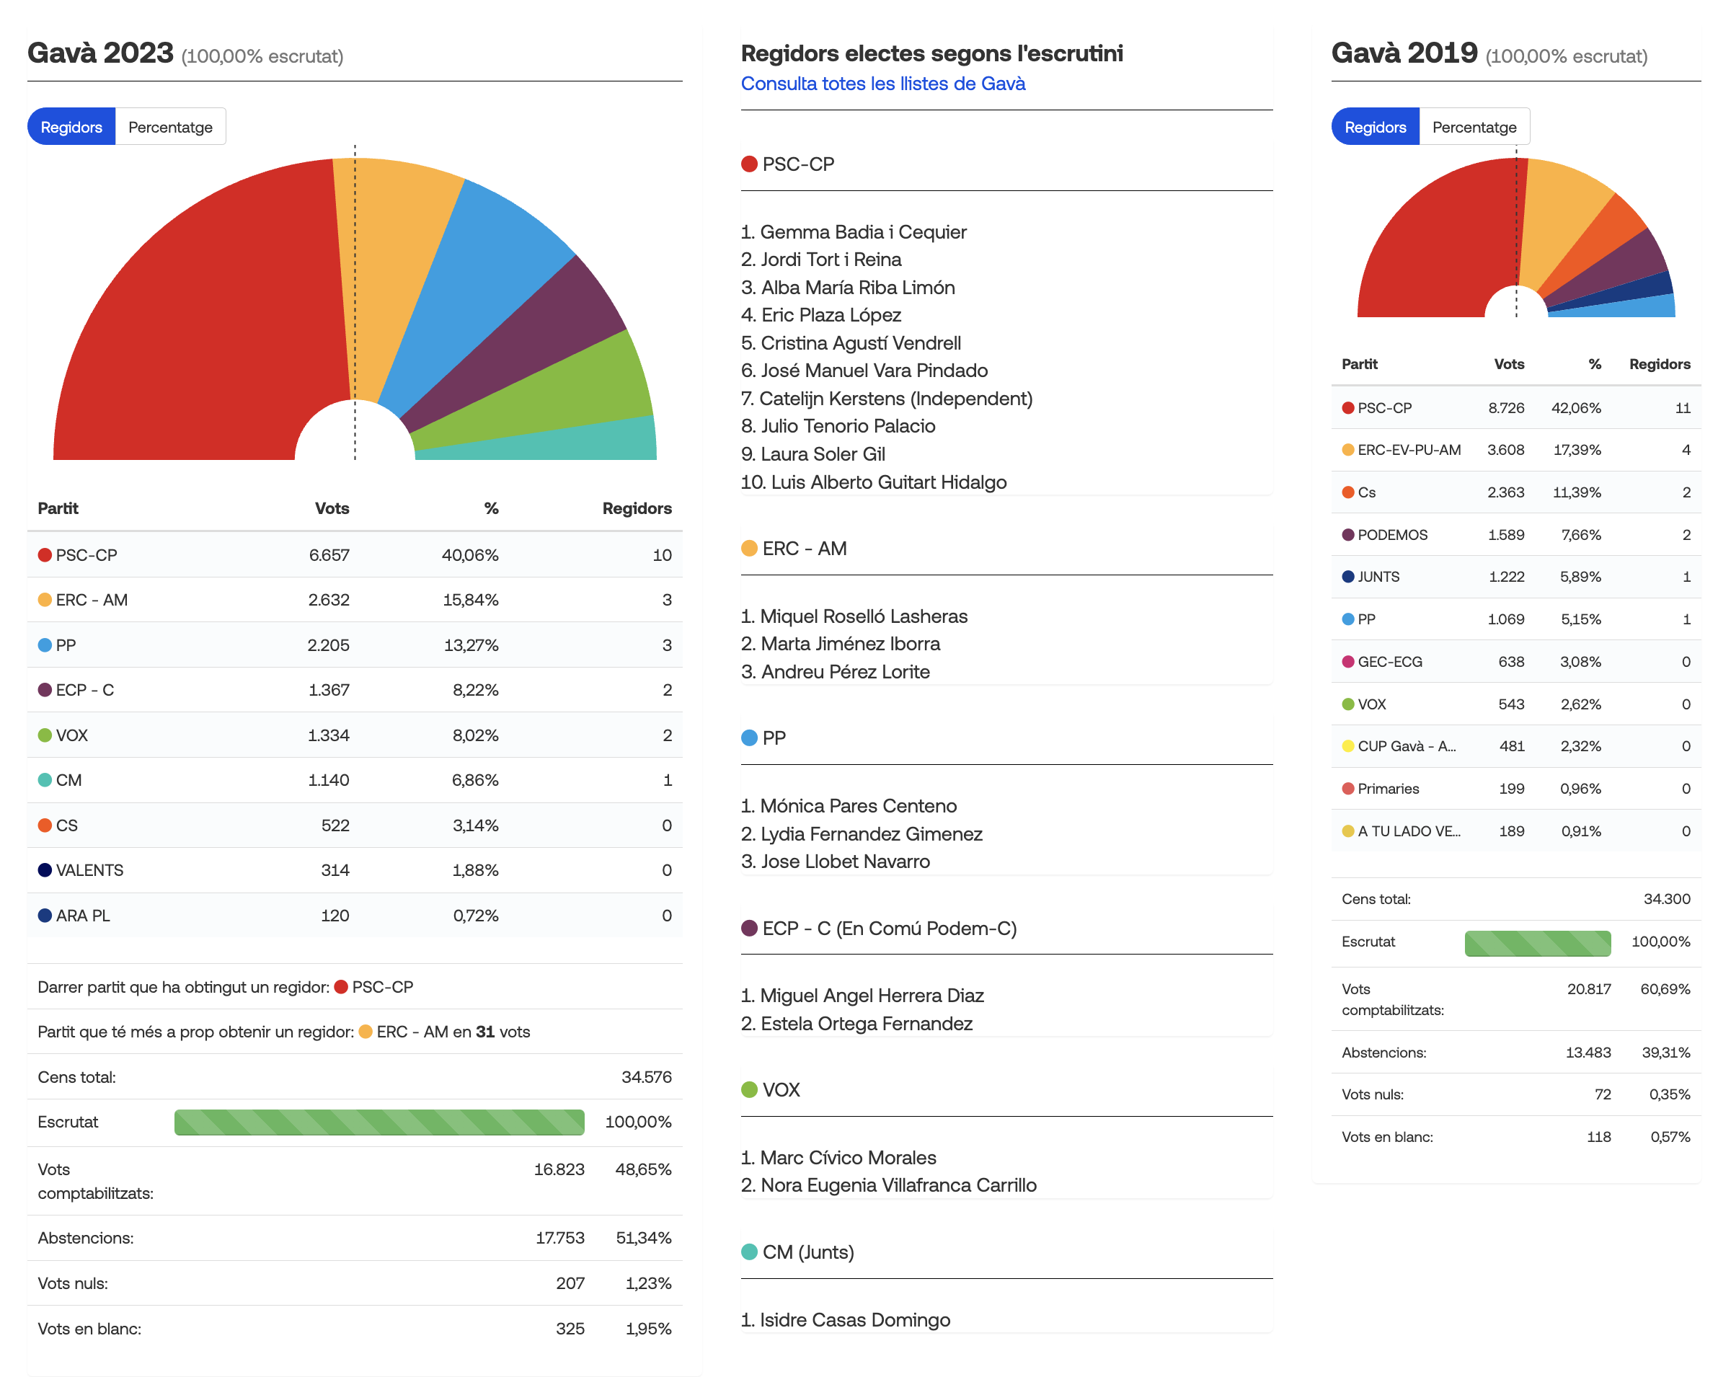Click the 'Regidors' column header in 2023 table
The image size is (1718, 1377).
[x=637, y=508]
